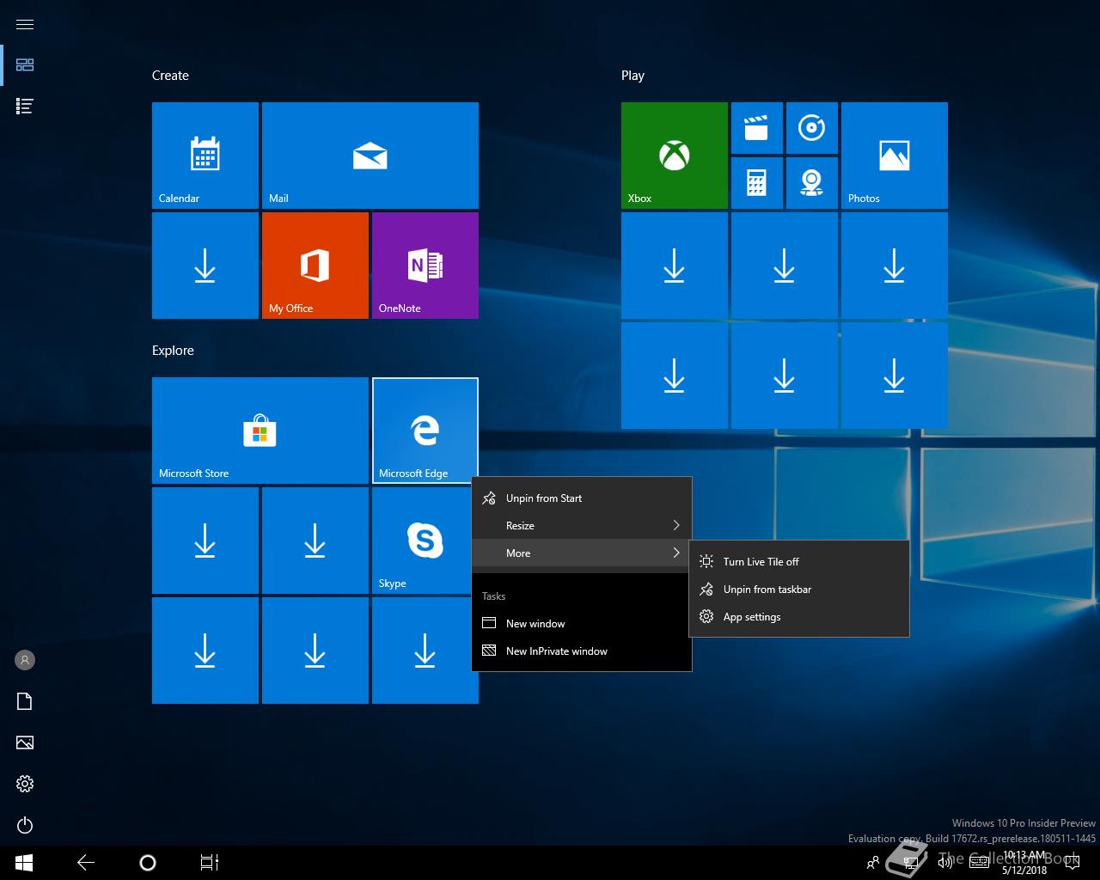1100x880 pixels.
Task: Open the Action Center notification icon
Action: (x=1072, y=863)
